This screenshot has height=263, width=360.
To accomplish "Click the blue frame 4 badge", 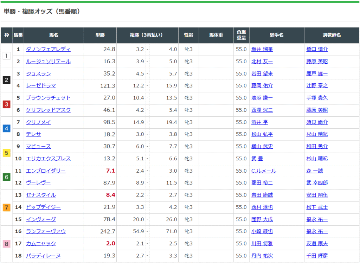I will click(7, 128).
